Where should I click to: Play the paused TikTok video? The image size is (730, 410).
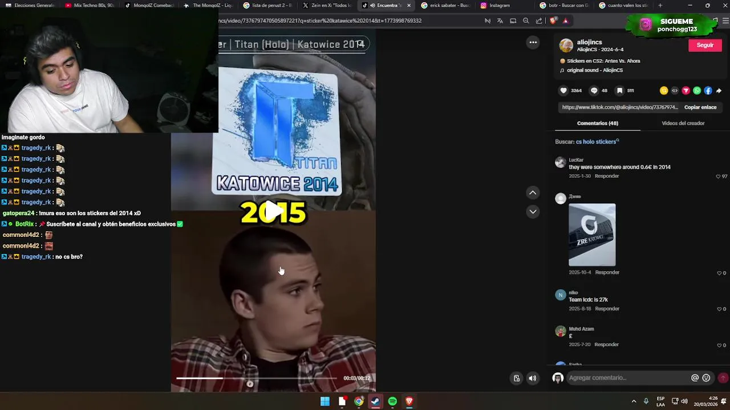[x=274, y=210]
